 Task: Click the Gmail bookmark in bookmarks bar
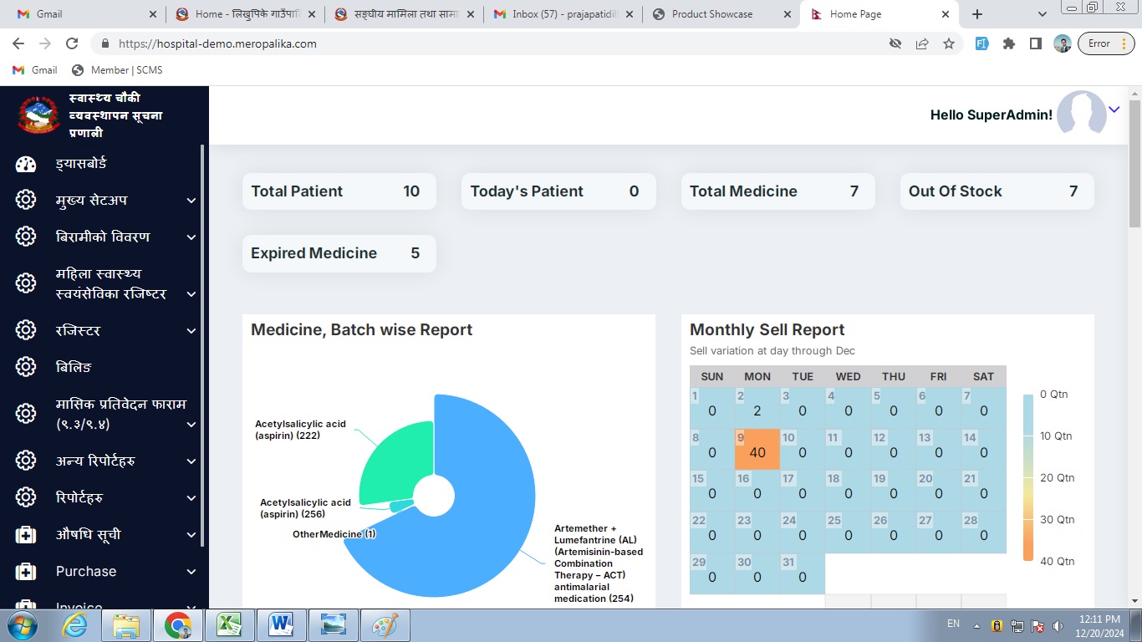pos(35,70)
